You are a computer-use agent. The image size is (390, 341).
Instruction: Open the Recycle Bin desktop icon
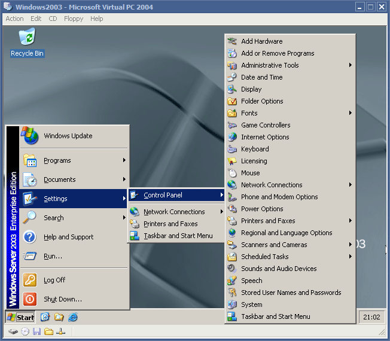[27, 42]
